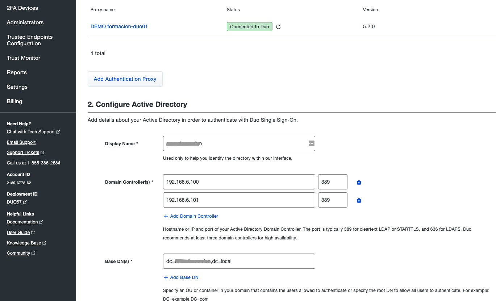Click external link icon beside User Guide
The width and height of the screenshot is (496, 301).
tap(33, 233)
